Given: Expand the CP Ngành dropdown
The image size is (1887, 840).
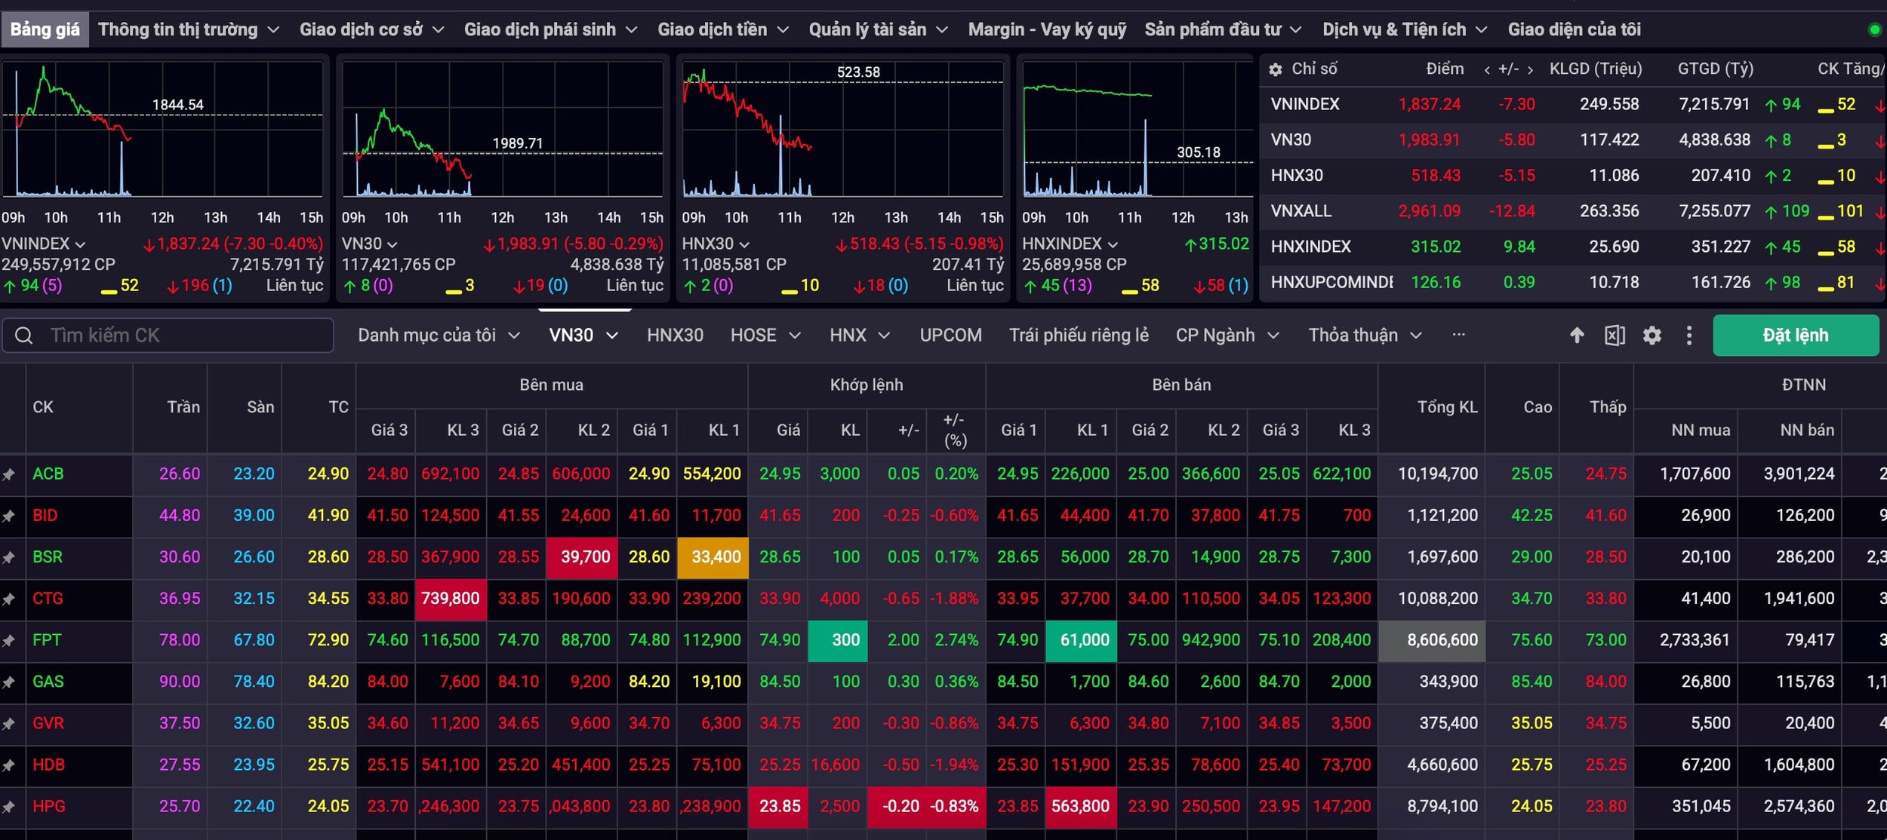Looking at the screenshot, I should pyautogui.click(x=1227, y=336).
